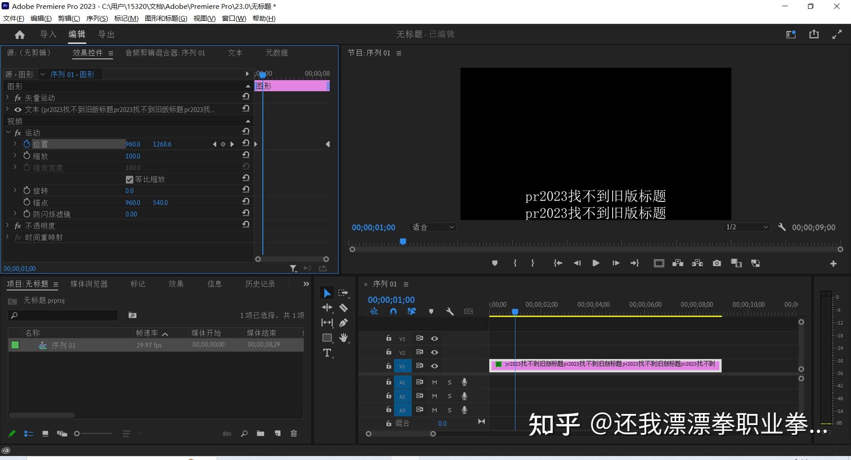Click the Extract button

coord(697,263)
